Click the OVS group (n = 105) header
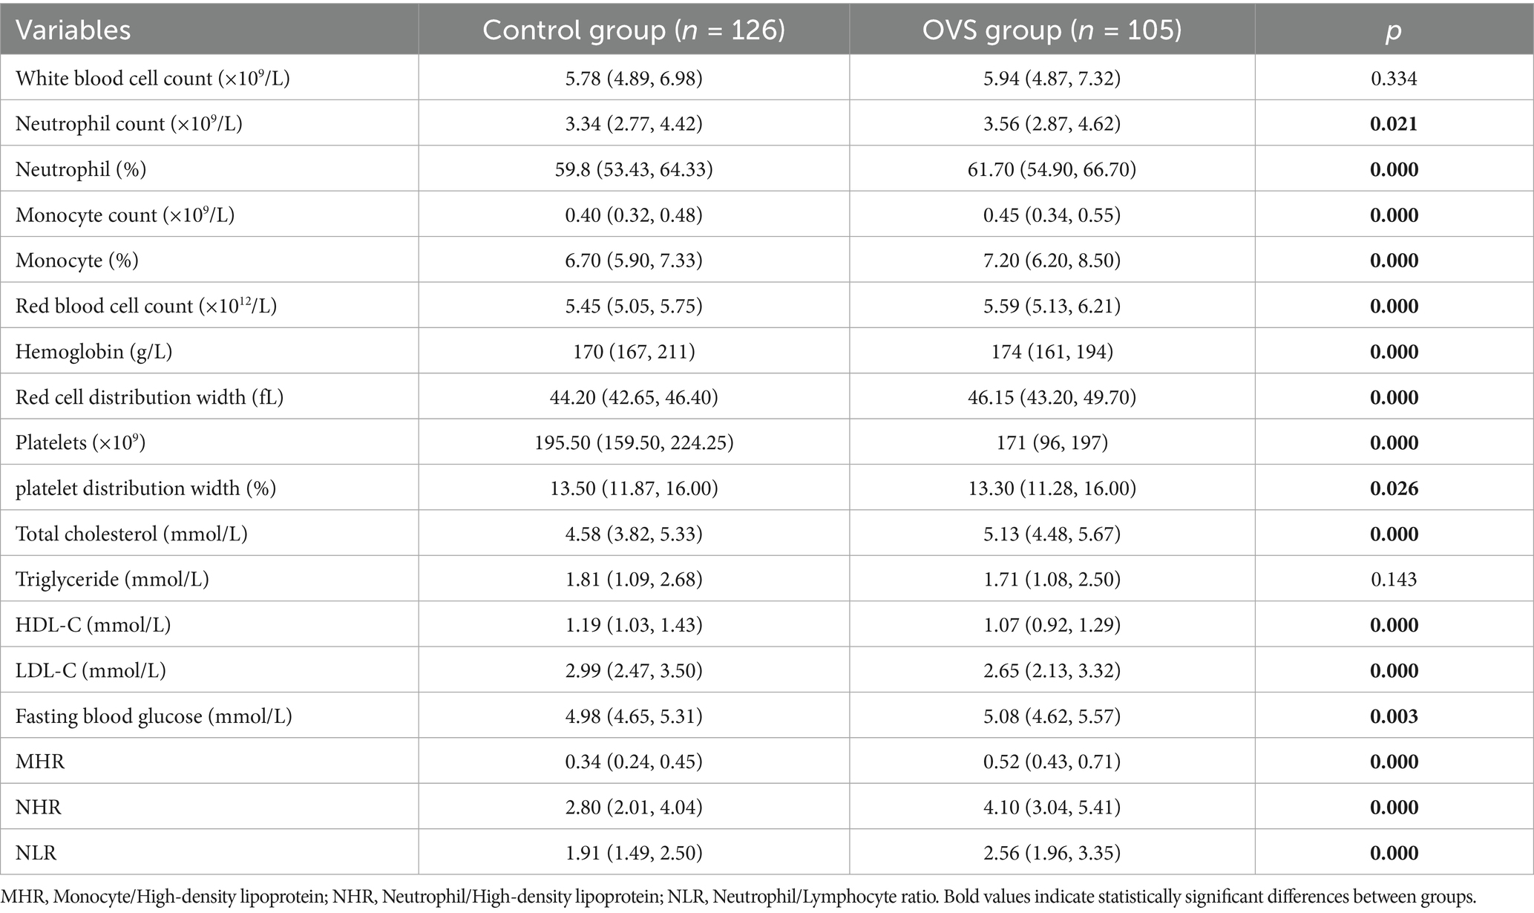This screenshot has width=1534, height=913. pyautogui.click(x=1052, y=30)
